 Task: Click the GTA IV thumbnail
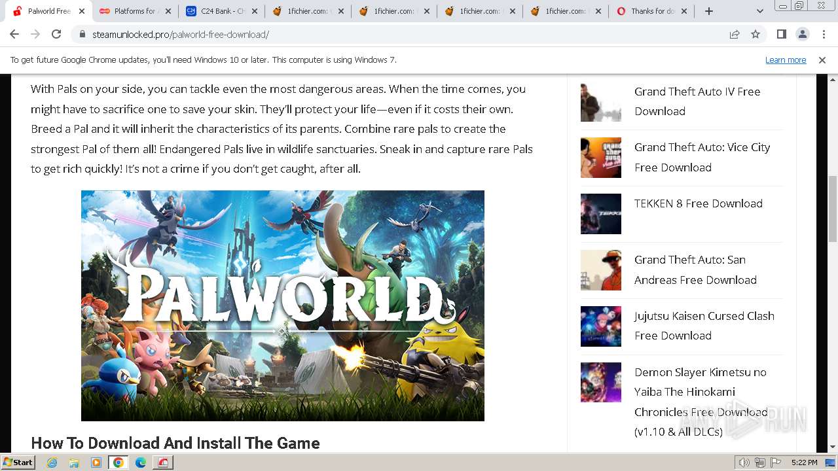point(601,101)
